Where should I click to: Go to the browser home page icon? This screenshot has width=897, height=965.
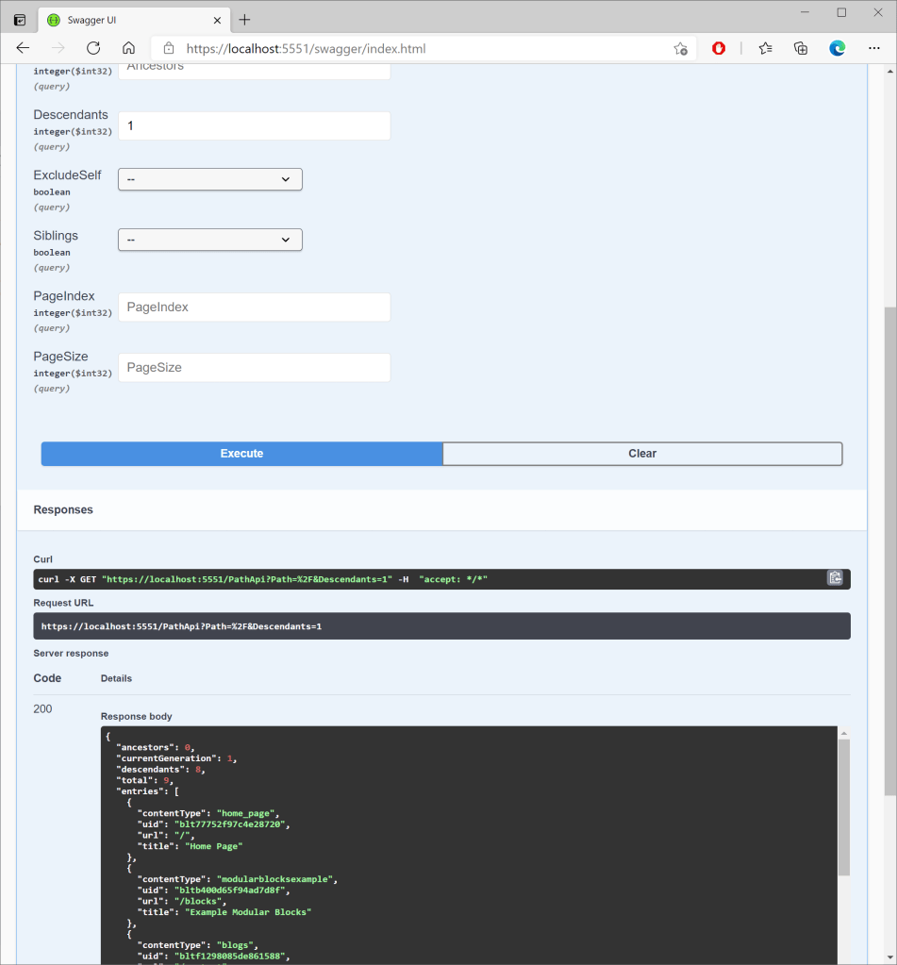129,48
